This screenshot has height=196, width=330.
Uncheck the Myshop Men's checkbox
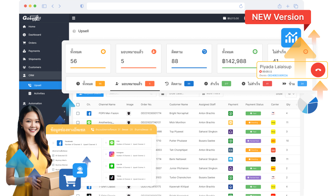click(x=53, y=160)
